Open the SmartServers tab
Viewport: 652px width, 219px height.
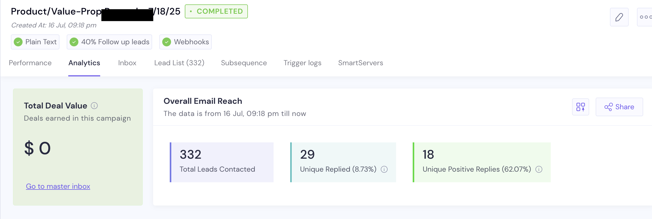coord(361,63)
